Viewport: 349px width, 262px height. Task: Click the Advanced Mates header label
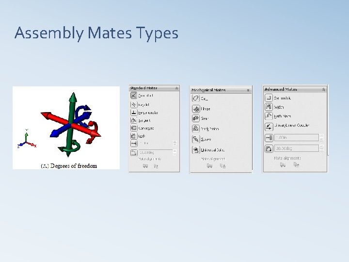[281, 89]
